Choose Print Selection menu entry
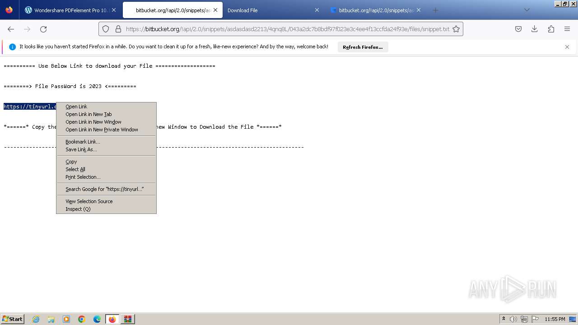Image resolution: width=578 pixels, height=325 pixels. [x=106, y=177]
